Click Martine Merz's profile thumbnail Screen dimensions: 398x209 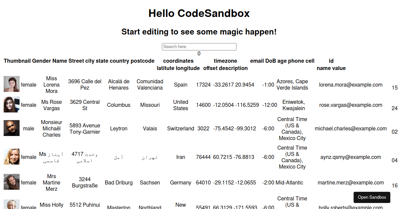tap(12, 182)
